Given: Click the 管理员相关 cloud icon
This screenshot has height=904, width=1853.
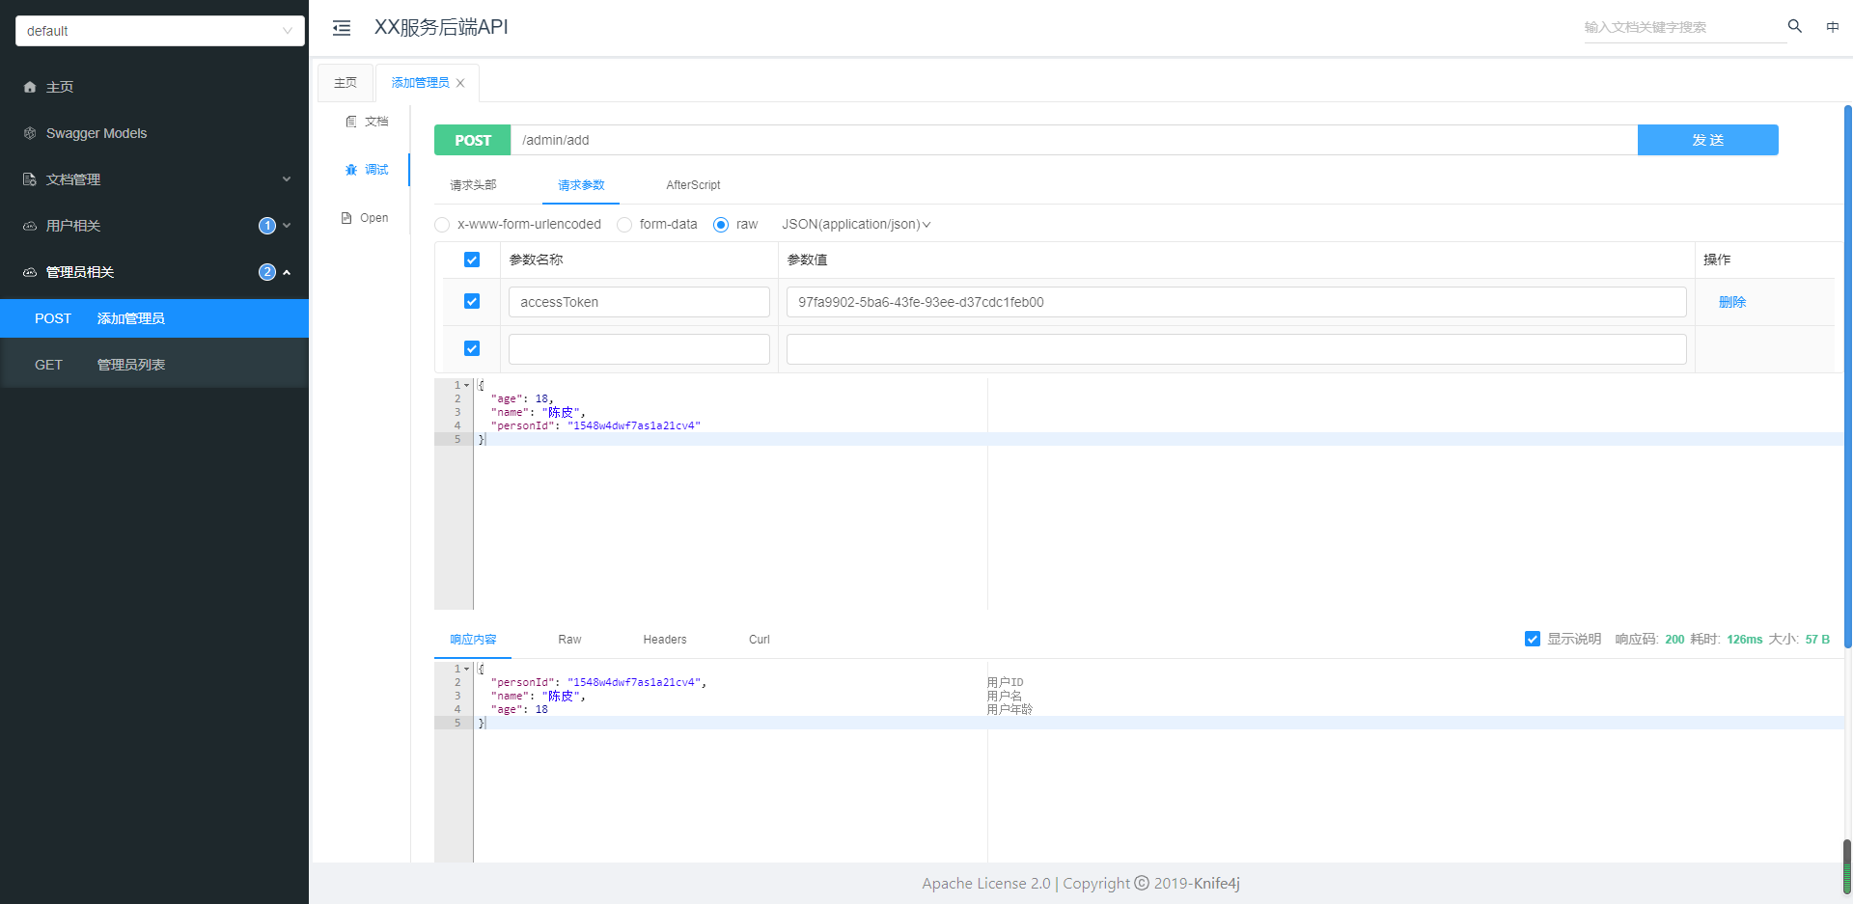Looking at the screenshot, I should [30, 272].
